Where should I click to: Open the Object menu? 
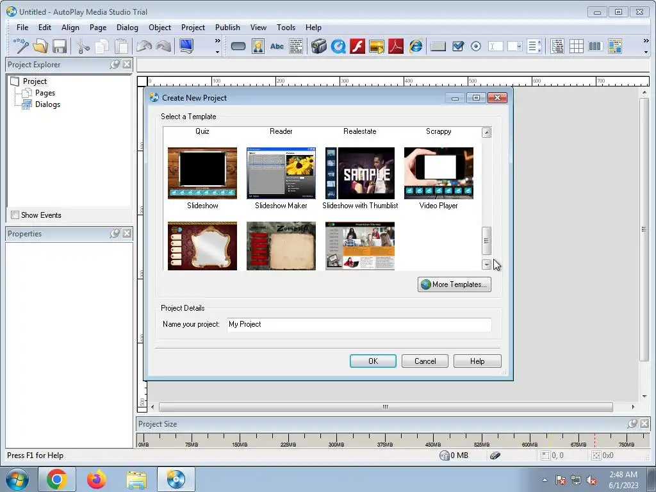tap(160, 27)
